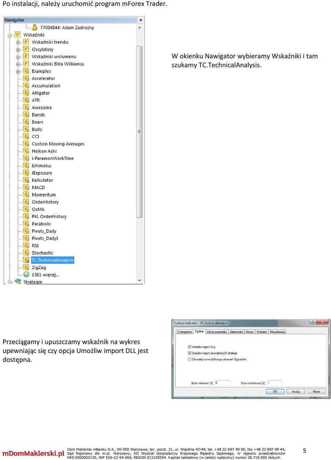
Task: Collapse the Wskaźniki root node
Action: [x=10, y=35]
